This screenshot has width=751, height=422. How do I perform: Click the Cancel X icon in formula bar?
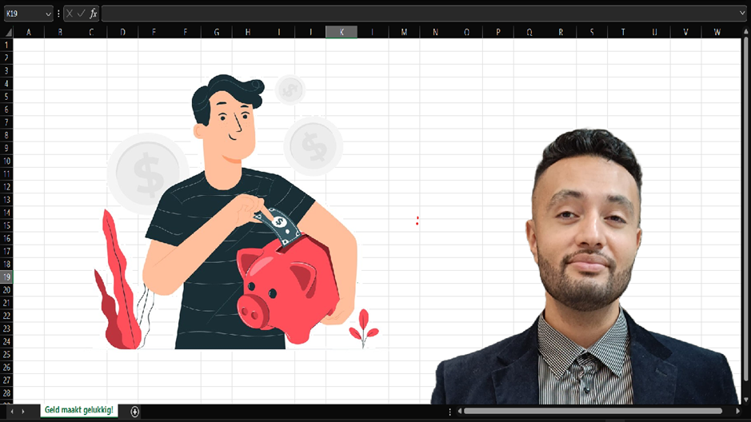click(70, 14)
